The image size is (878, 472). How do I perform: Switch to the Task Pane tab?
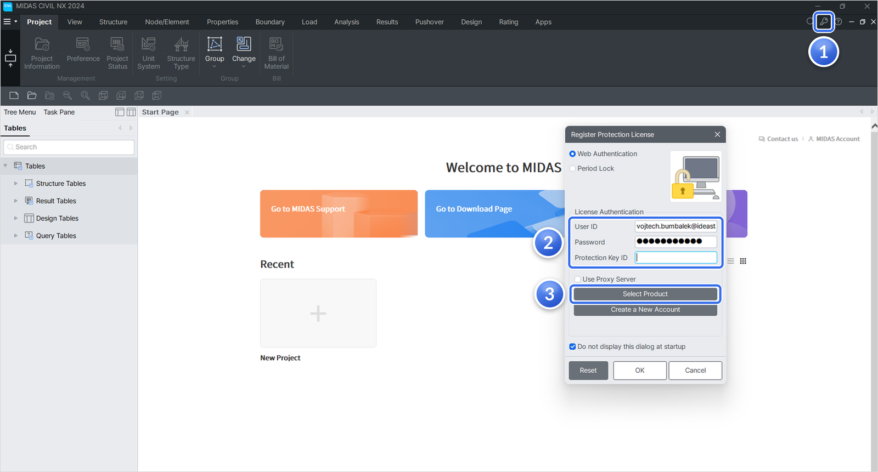59,112
